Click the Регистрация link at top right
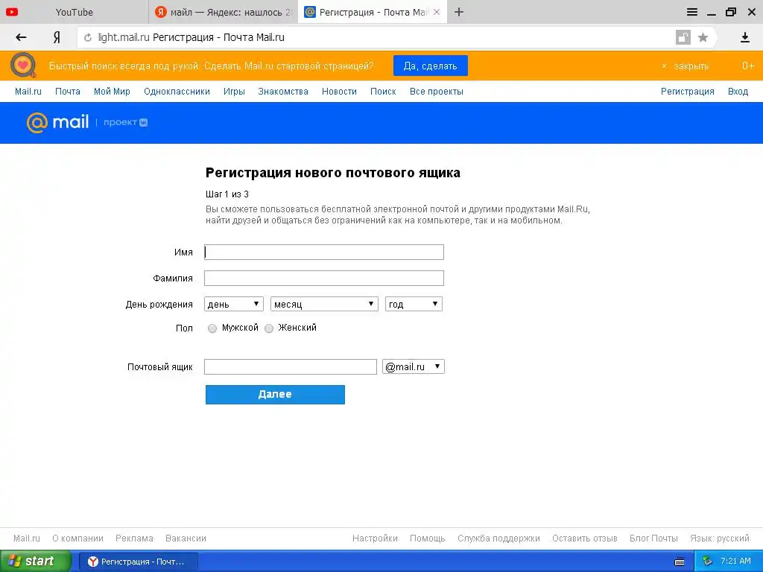The height and width of the screenshot is (572, 763). tap(687, 92)
